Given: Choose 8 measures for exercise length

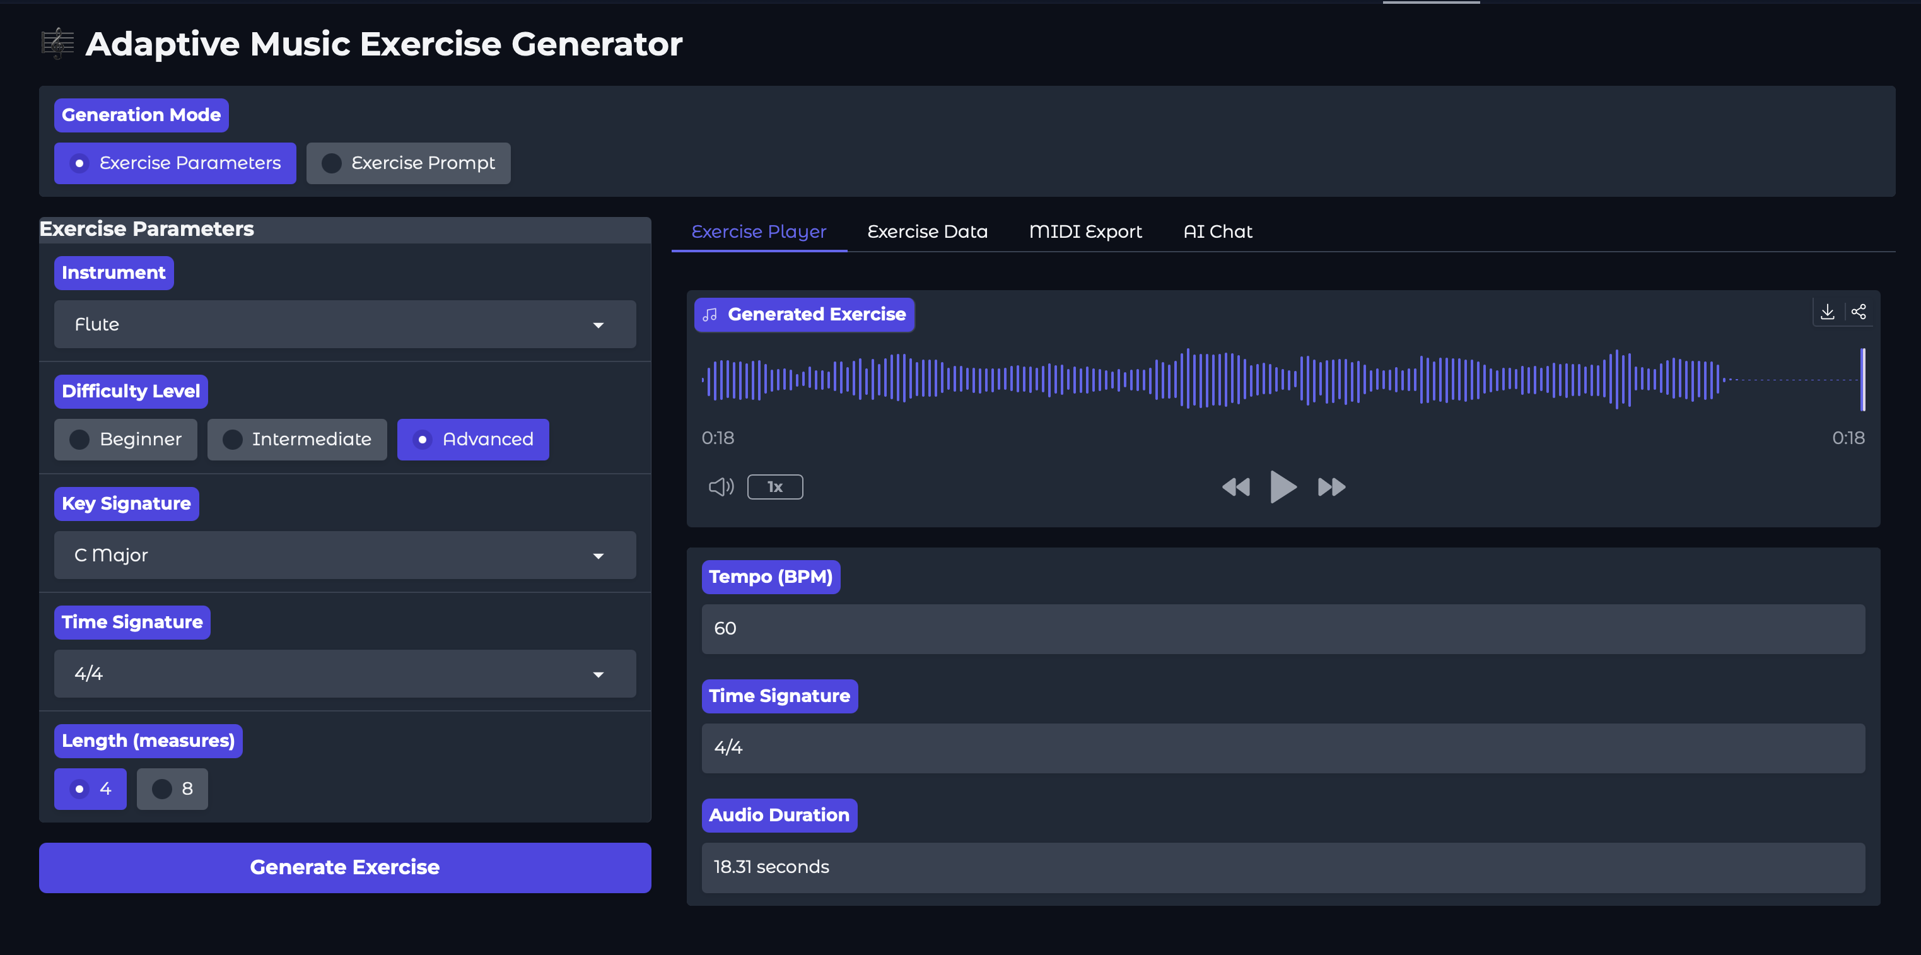Looking at the screenshot, I should tap(172, 788).
